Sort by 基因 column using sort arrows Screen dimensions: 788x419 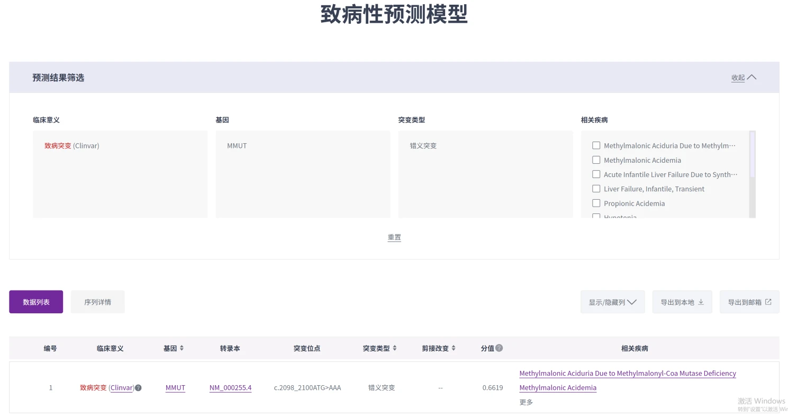tap(182, 348)
